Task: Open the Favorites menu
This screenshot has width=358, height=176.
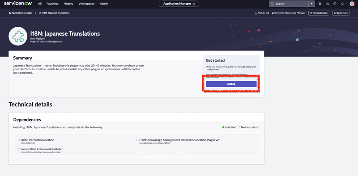Action: pyautogui.click(x=52, y=4)
